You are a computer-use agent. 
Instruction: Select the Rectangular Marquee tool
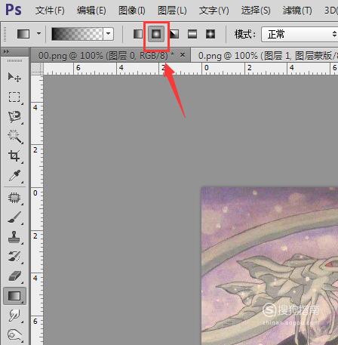pyautogui.click(x=14, y=97)
